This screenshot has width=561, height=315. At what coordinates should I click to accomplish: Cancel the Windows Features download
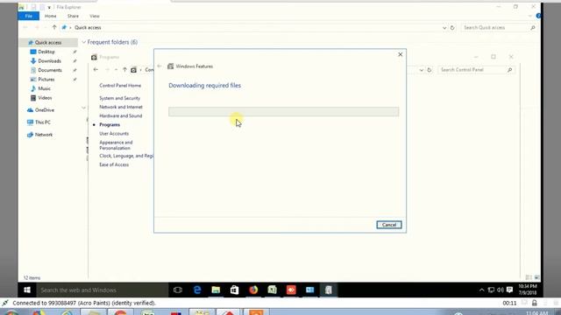click(x=389, y=225)
